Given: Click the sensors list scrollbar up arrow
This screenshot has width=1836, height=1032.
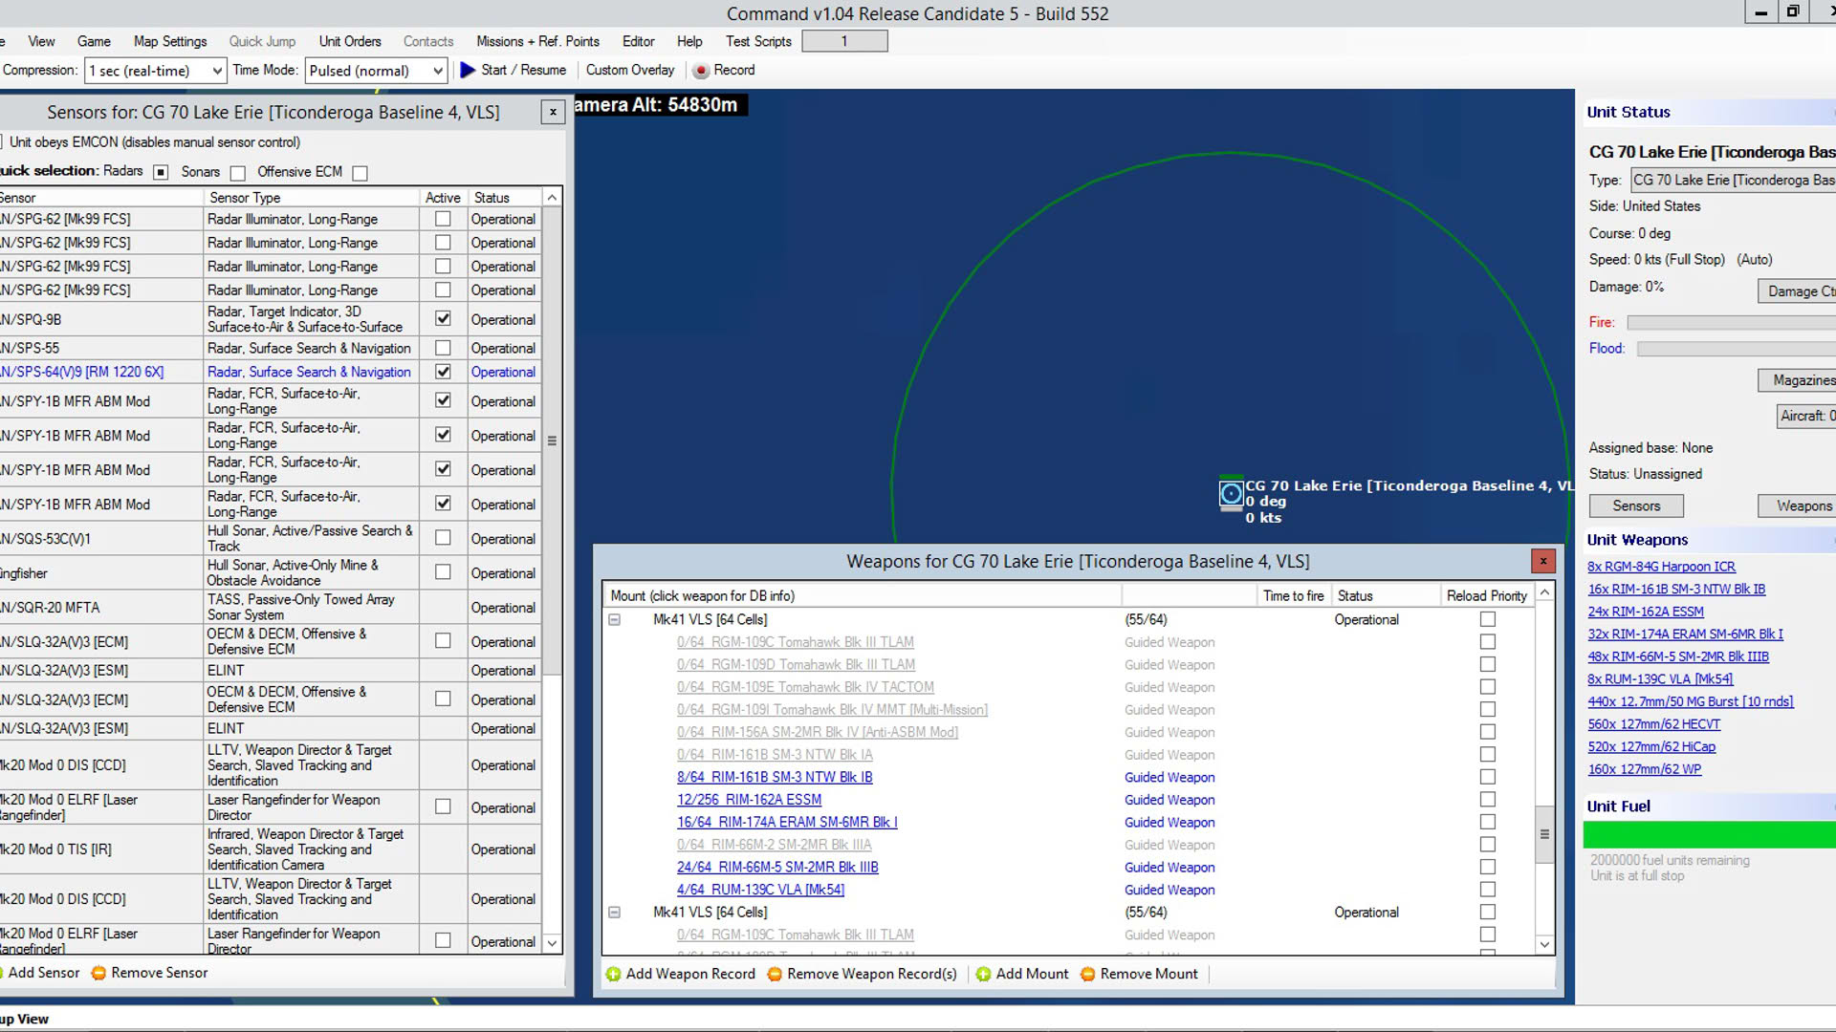Looking at the screenshot, I should (x=552, y=197).
